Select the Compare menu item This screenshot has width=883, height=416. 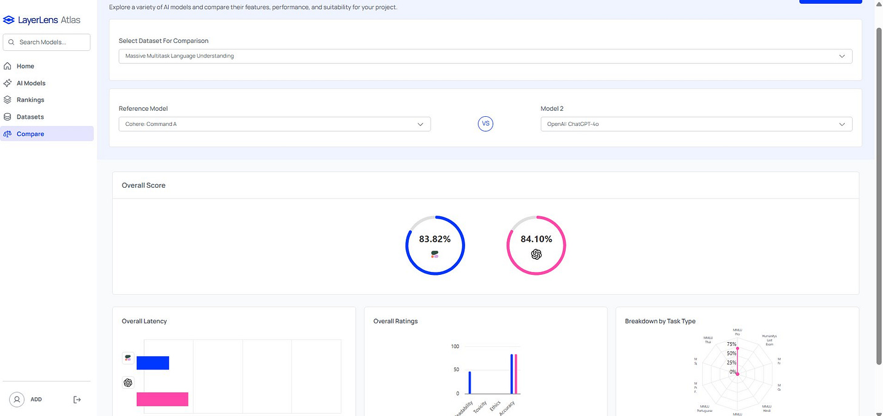coord(47,134)
